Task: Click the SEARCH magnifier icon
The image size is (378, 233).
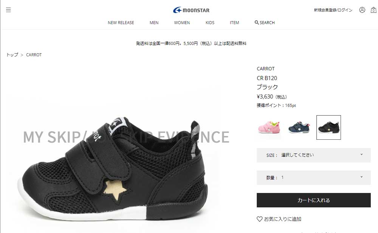Action: [257, 22]
